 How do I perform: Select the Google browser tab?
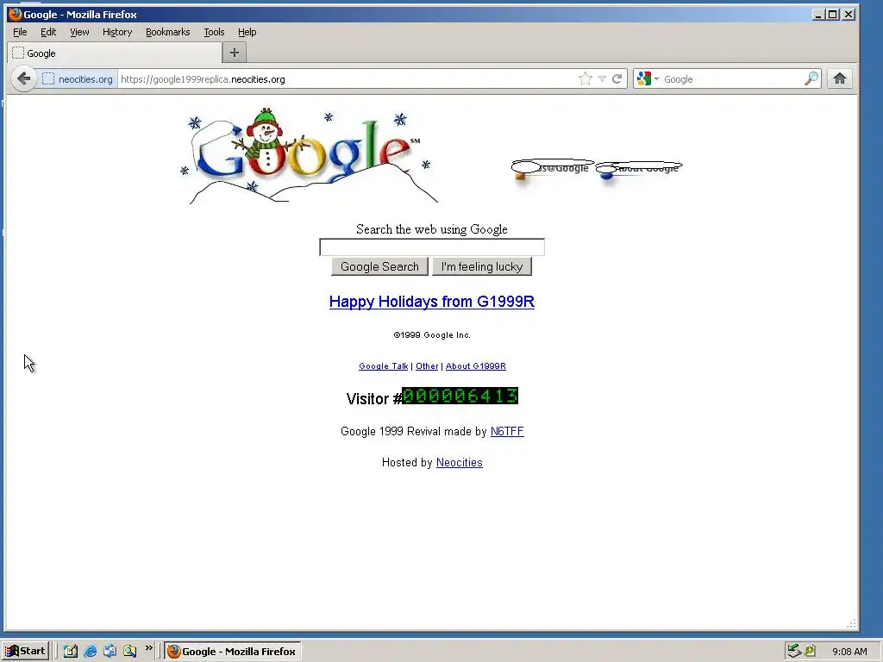[x=115, y=53]
